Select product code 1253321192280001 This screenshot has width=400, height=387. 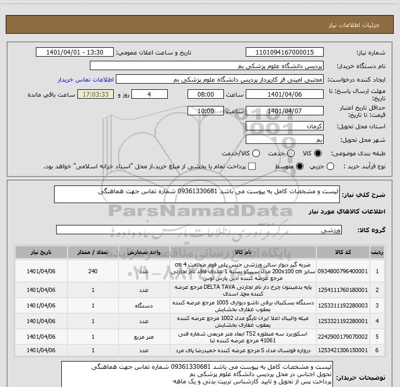[343, 321]
